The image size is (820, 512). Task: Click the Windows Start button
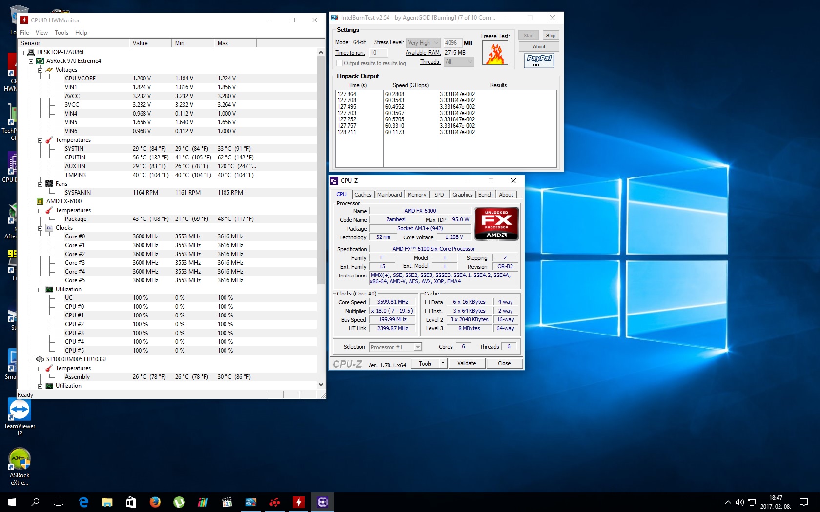12,502
